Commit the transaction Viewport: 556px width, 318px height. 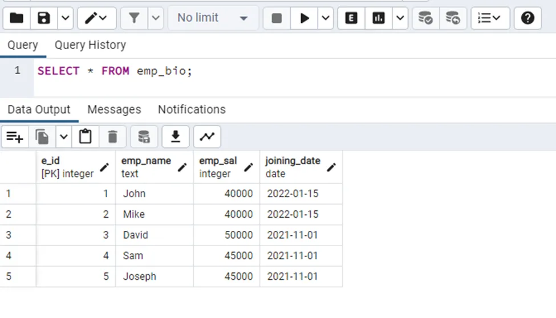[425, 18]
